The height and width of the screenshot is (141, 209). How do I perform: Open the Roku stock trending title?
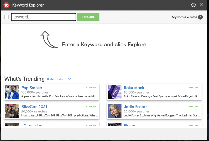[x=134, y=88]
